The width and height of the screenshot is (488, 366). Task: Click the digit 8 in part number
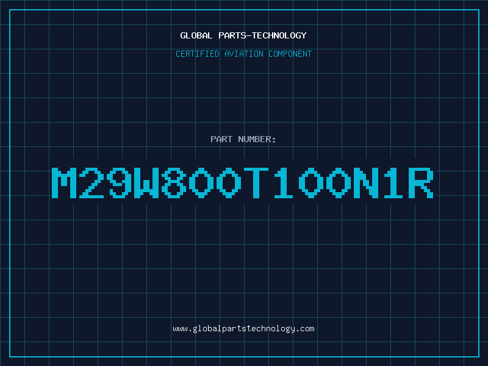point(174,182)
